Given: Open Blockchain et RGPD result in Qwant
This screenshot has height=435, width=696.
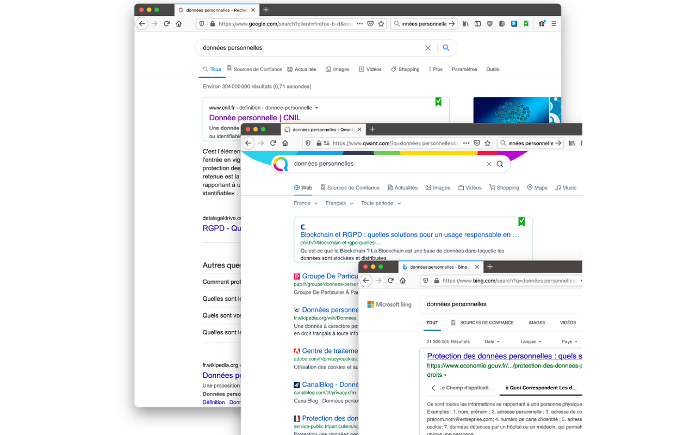Looking at the screenshot, I should coord(409,235).
